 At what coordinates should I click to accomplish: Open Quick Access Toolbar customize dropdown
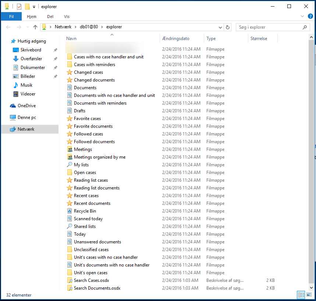coord(34,7)
